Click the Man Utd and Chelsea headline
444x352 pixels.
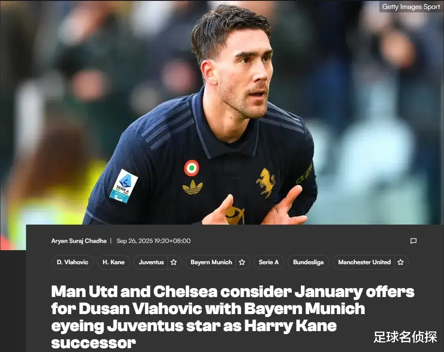pyautogui.click(x=233, y=317)
